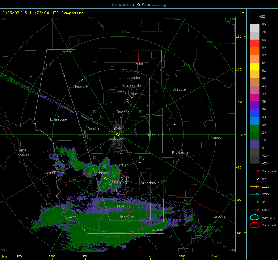Click the 36 dBZ purple color swatch
This screenshot has height=260, width=278.
point(255,105)
